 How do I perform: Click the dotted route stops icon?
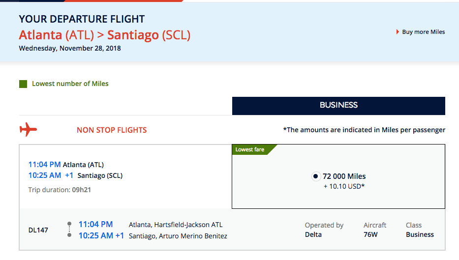tap(69, 230)
